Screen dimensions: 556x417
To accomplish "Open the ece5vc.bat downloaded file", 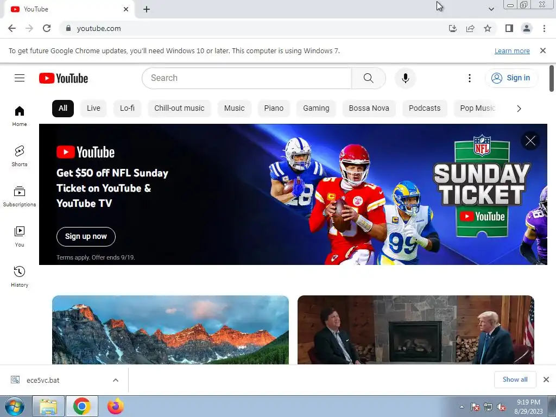I will (43, 380).
